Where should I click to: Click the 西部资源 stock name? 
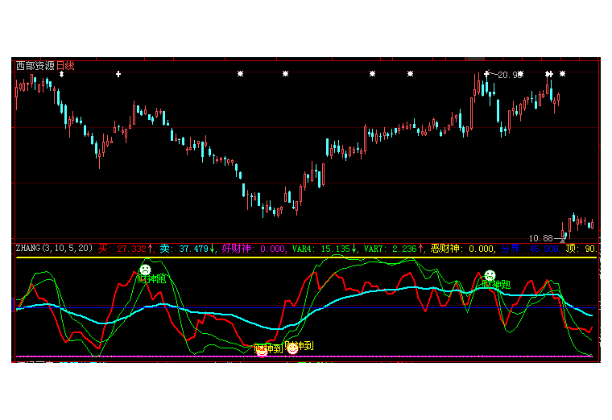(35, 65)
